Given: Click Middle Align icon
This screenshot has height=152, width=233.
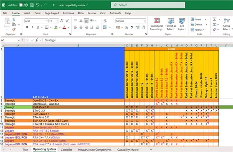Looking at the screenshot, I should point(81,20).
